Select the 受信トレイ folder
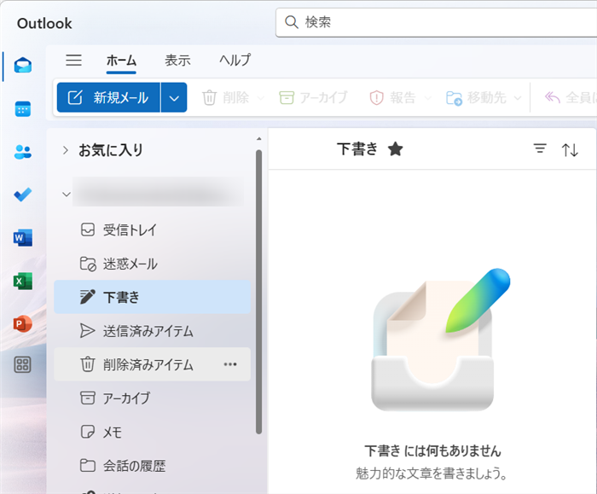 coord(130,230)
